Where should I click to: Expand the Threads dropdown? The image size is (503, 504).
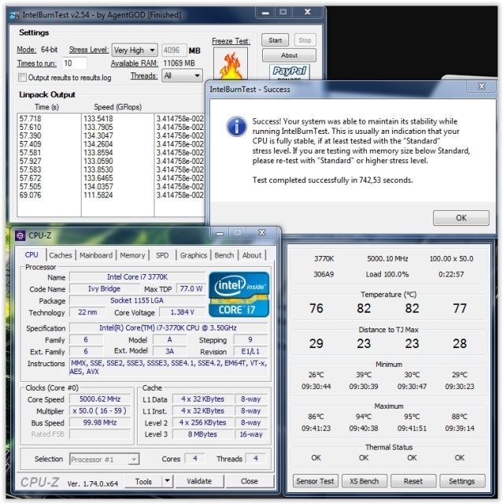[x=181, y=76]
